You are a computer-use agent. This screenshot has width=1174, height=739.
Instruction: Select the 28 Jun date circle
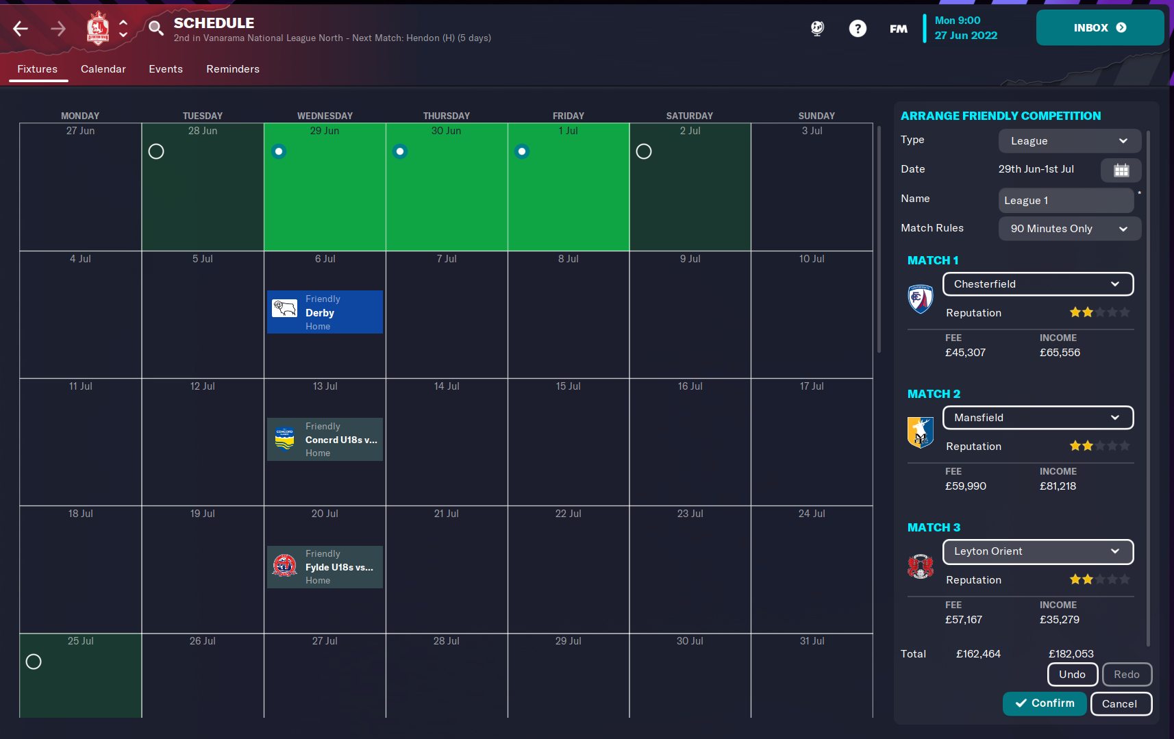point(156,151)
